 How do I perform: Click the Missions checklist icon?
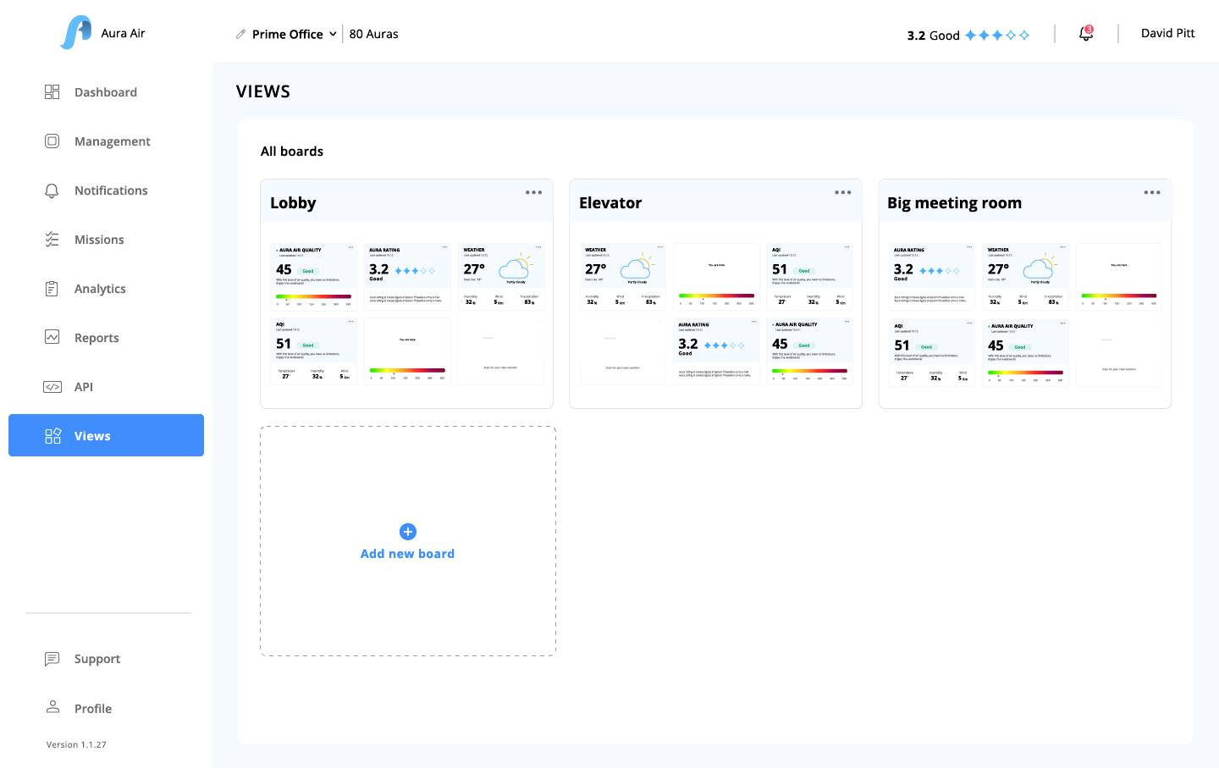pyautogui.click(x=52, y=240)
